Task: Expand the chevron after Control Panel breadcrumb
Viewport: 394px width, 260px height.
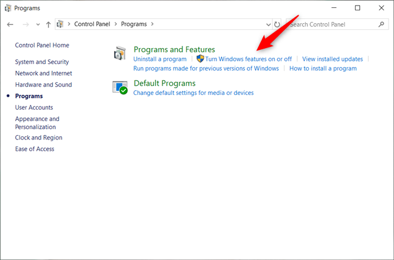Action: (x=116, y=24)
